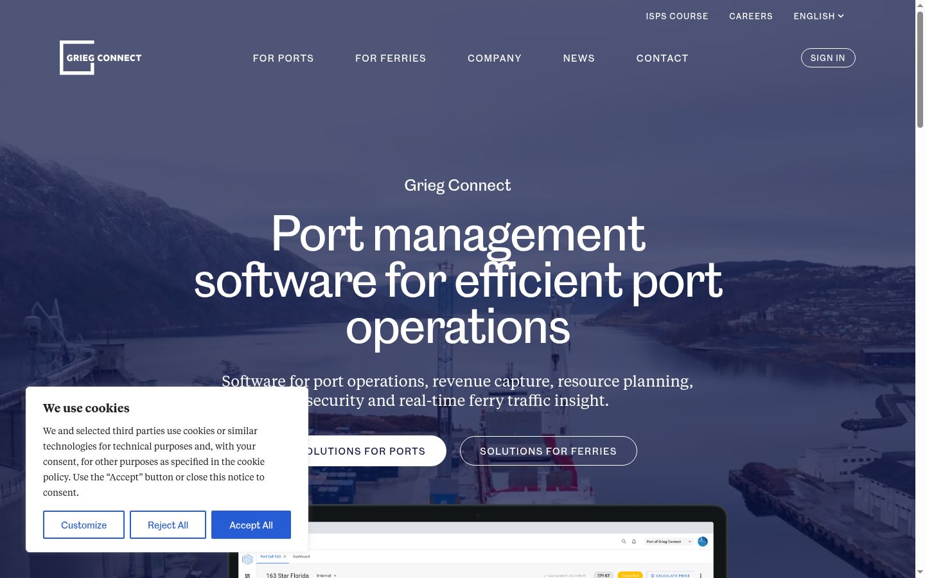Image resolution: width=925 pixels, height=578 pixels.
Task: Click the 'We use cookies' heading
Action: [x=86, y=408]
